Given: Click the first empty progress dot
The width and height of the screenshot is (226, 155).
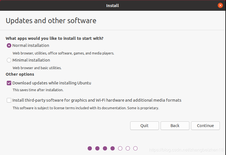Looking at the screenshot, I should tap(120, 148).
